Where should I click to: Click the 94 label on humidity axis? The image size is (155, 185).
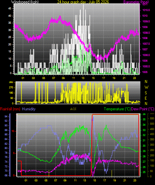click(6, 117)
